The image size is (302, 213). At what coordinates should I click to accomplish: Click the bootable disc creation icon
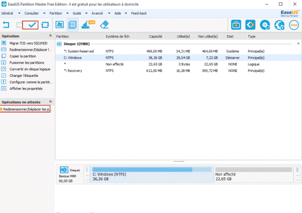coord(265,25)
